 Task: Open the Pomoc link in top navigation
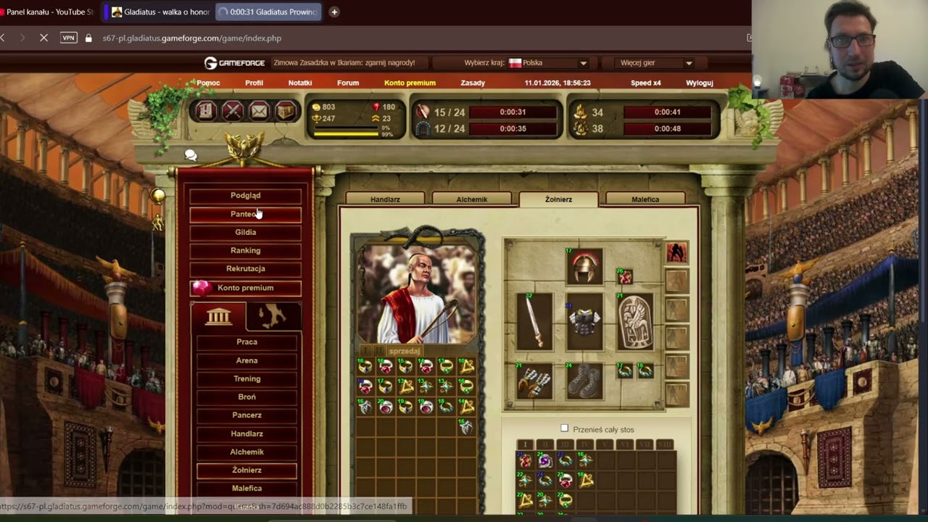(208, 83)
